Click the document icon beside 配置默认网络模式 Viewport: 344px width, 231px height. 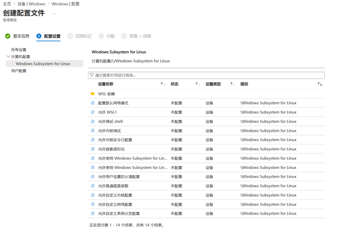pyautogui.click(x=93, y=103)
